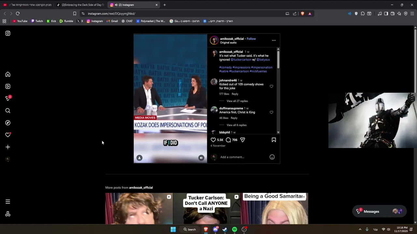This screenshot has width=417, height=234.
Task: Expand View all 27 replies
Action: point(237,101)
